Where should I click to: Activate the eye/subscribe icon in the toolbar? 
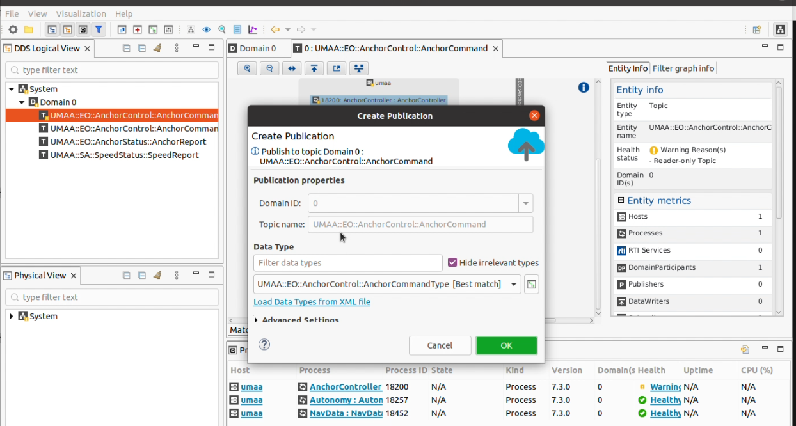(205, 29)
